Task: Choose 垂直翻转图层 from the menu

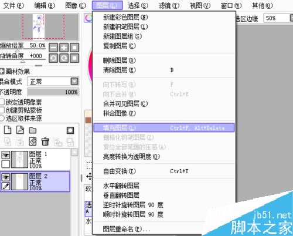Action: pos(164,195)
